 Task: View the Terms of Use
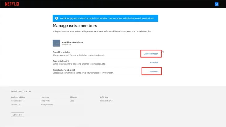point(16,105)
